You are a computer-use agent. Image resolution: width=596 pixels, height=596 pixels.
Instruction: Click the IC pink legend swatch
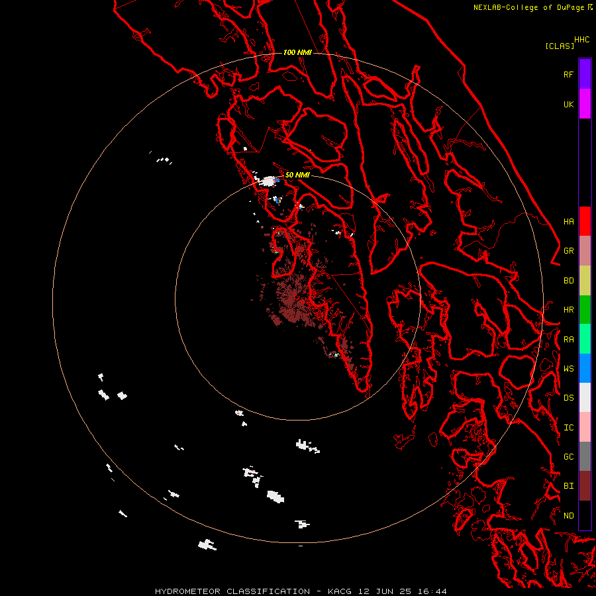tap(585, 427)
